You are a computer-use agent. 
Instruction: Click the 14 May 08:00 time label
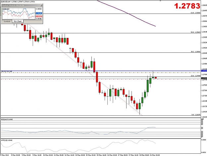point(80,155)
